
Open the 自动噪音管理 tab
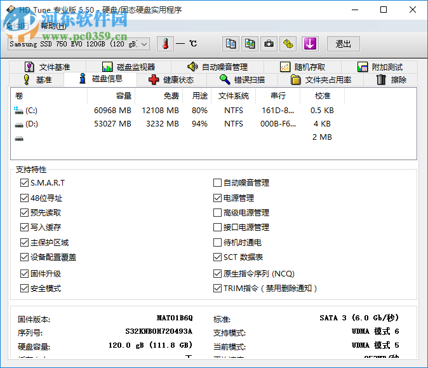click(218, 67)
